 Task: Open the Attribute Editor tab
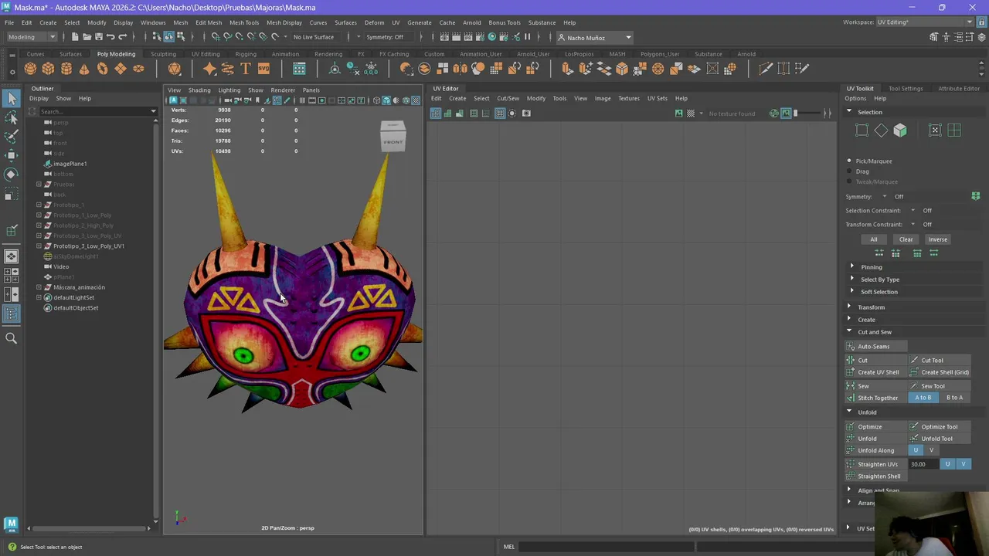pos(959,89)
